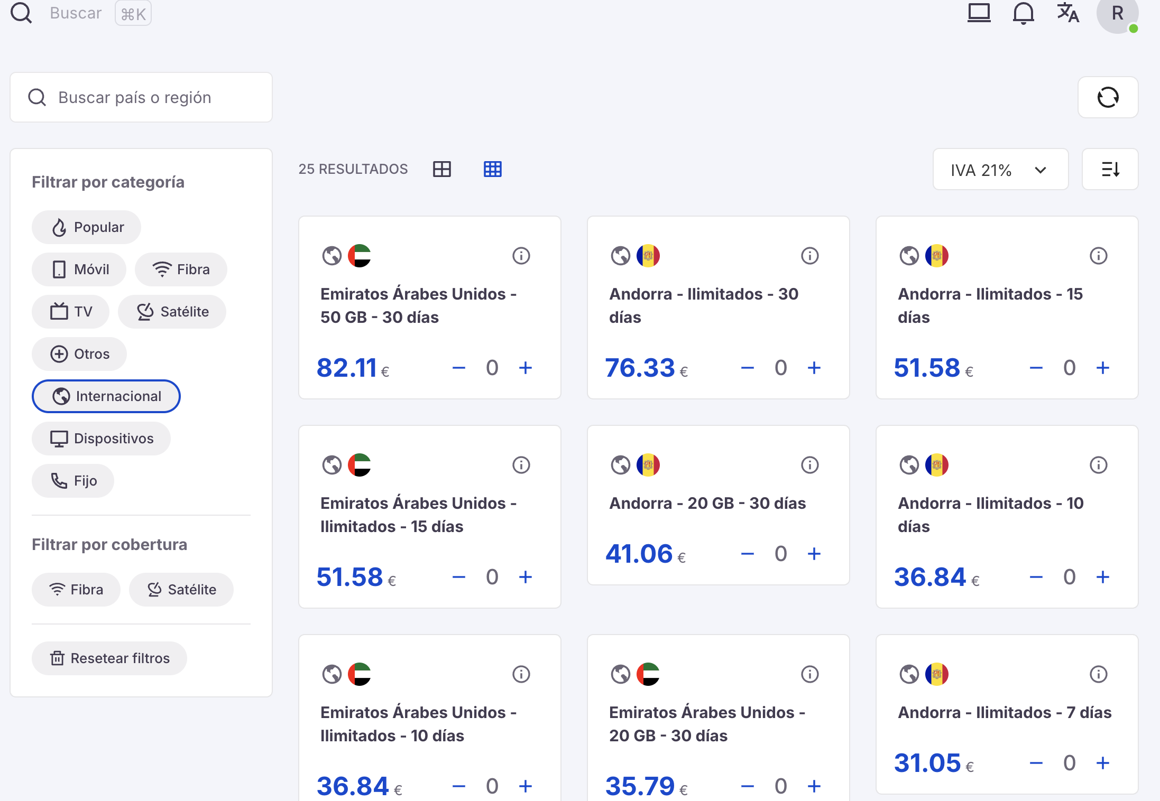Click Resetear filtros button

click(109, 658)
